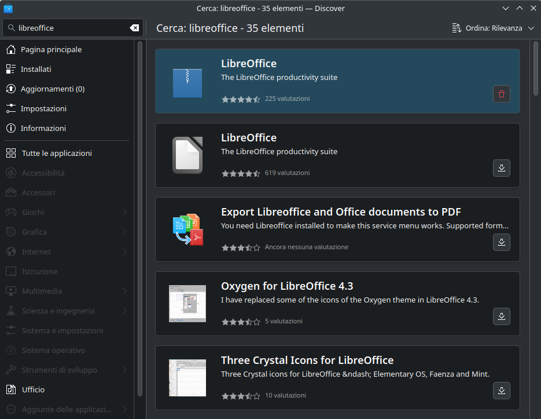Click the red trash uninstall icon for LibreOffice
The image size is (541, 419).
coord(501,94)
